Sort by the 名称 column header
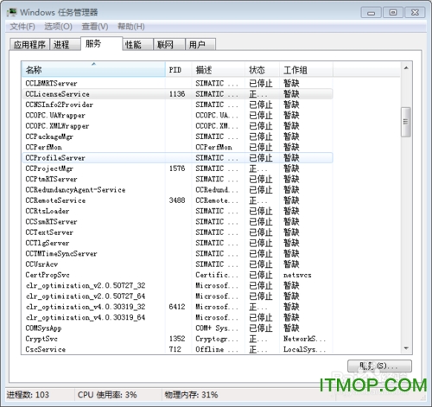This screenshot has height=407, width=432. (93, 69)
